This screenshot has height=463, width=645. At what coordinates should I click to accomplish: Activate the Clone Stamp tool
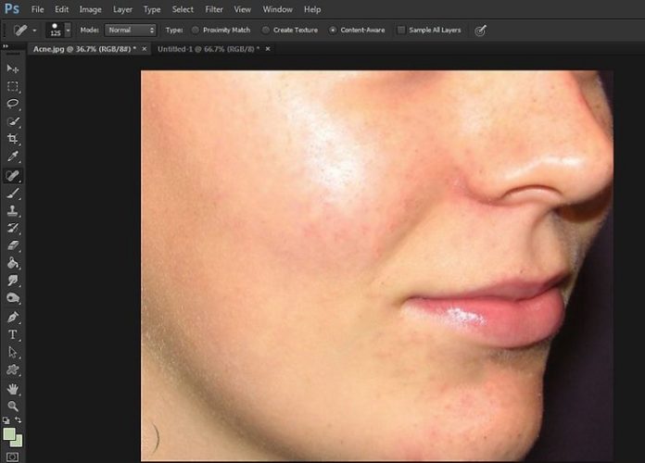(13, 210)
